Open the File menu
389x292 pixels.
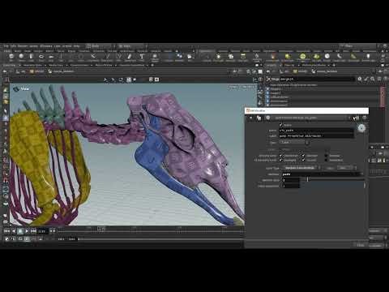6,46
